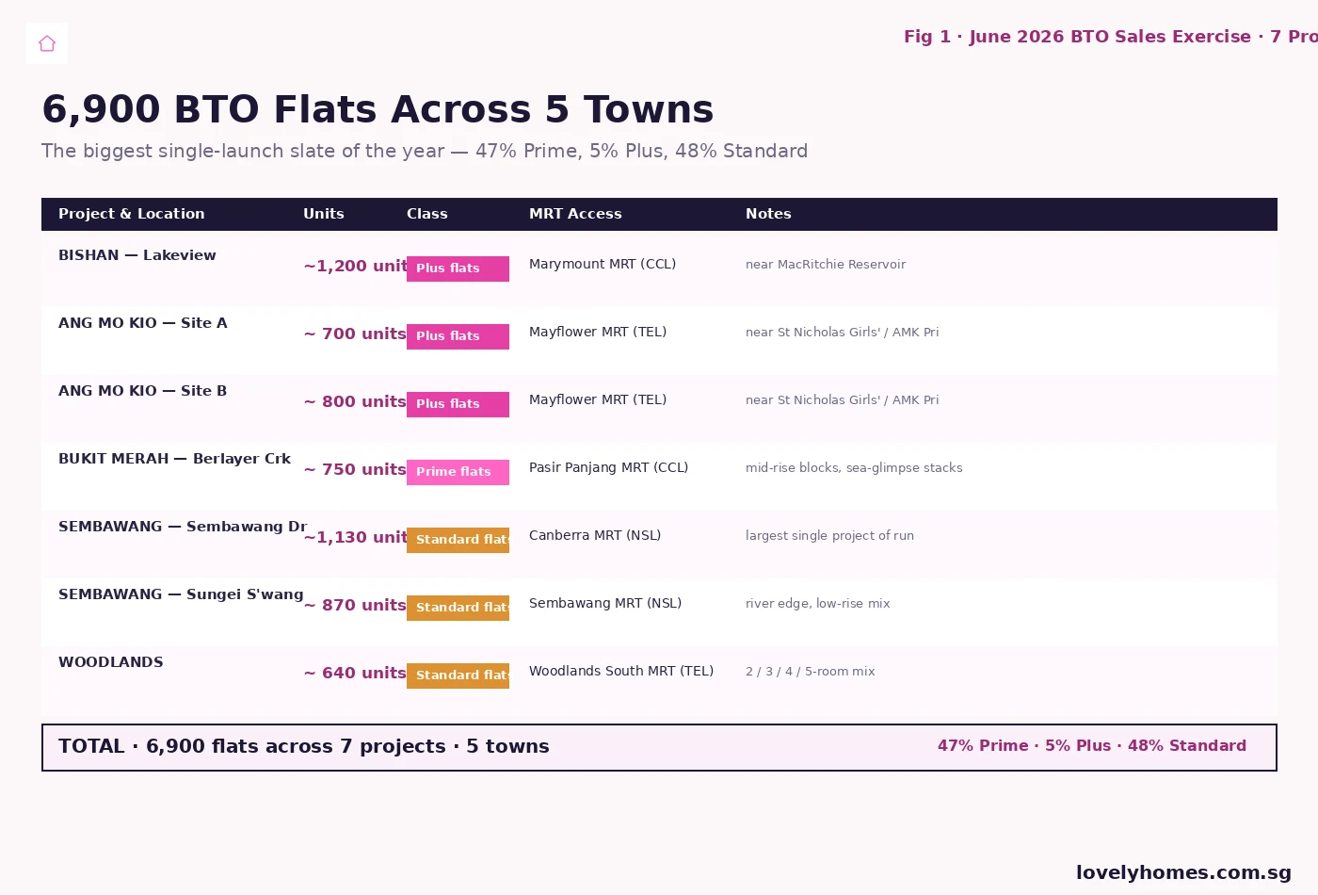Viewport: 1318px width, 895px height.
Task: Click St Nicholas Girls' note in Site A row
Action: click(842, 333)
